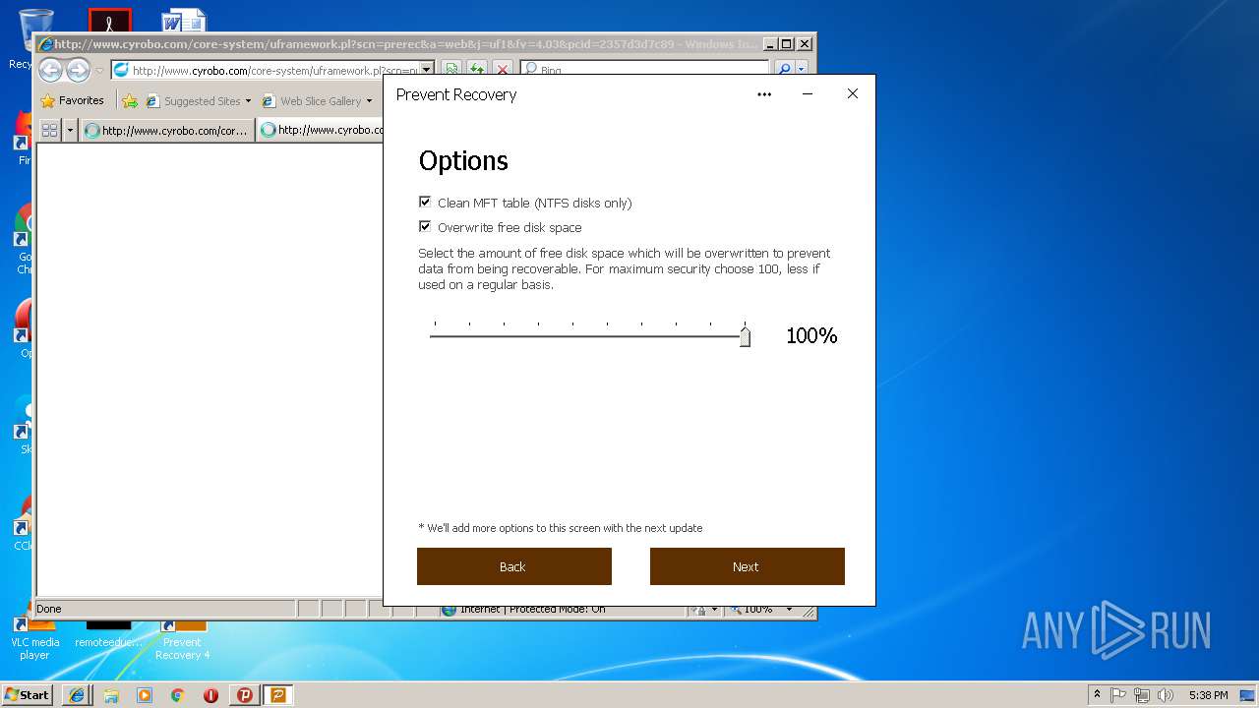Click the network tray icon
Viewport: 1259px width, 708px height.
pos(1142,694)
